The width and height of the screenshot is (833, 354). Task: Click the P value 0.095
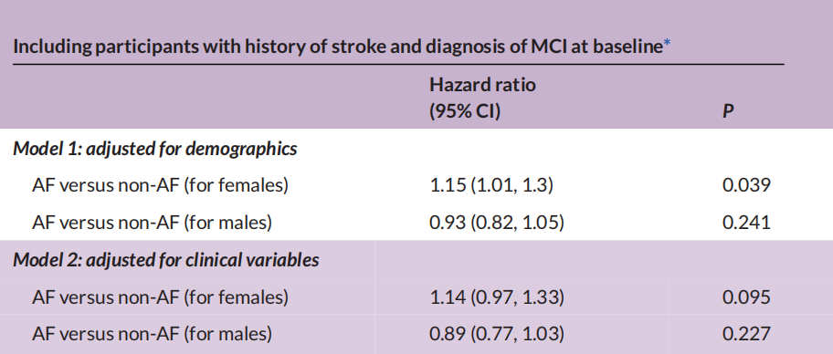(746, 297)
